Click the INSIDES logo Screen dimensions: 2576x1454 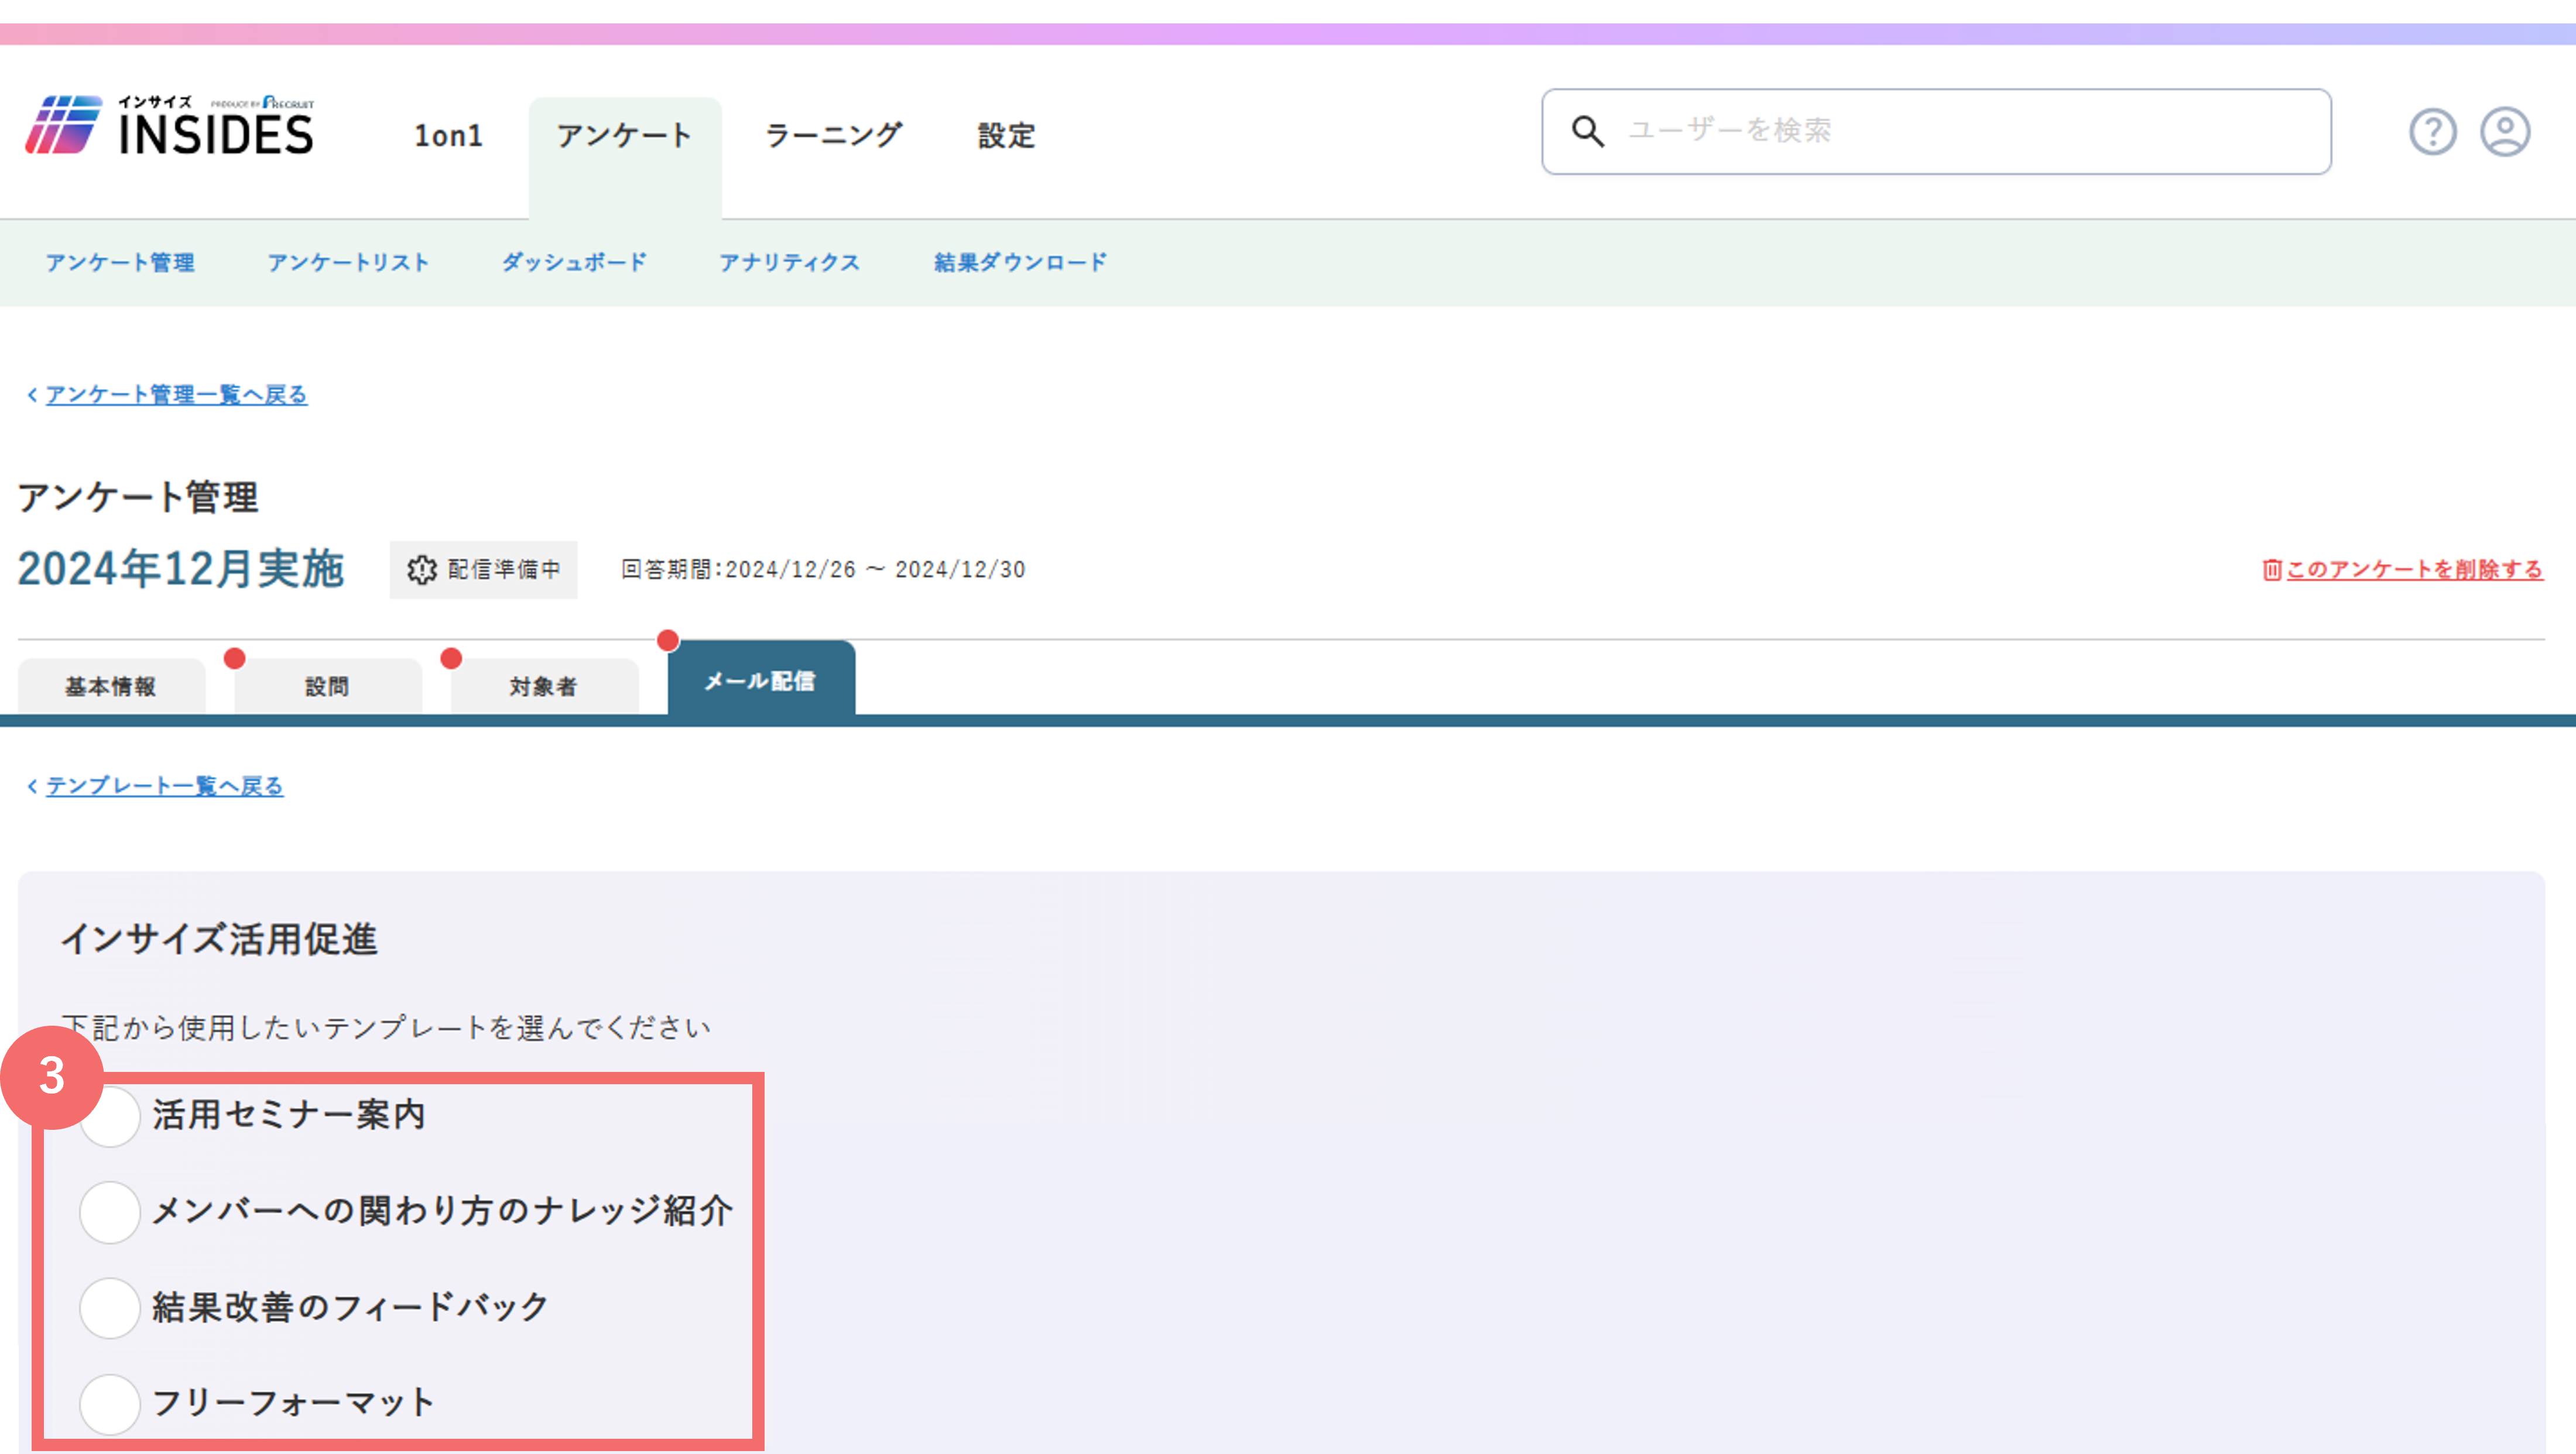169,126
